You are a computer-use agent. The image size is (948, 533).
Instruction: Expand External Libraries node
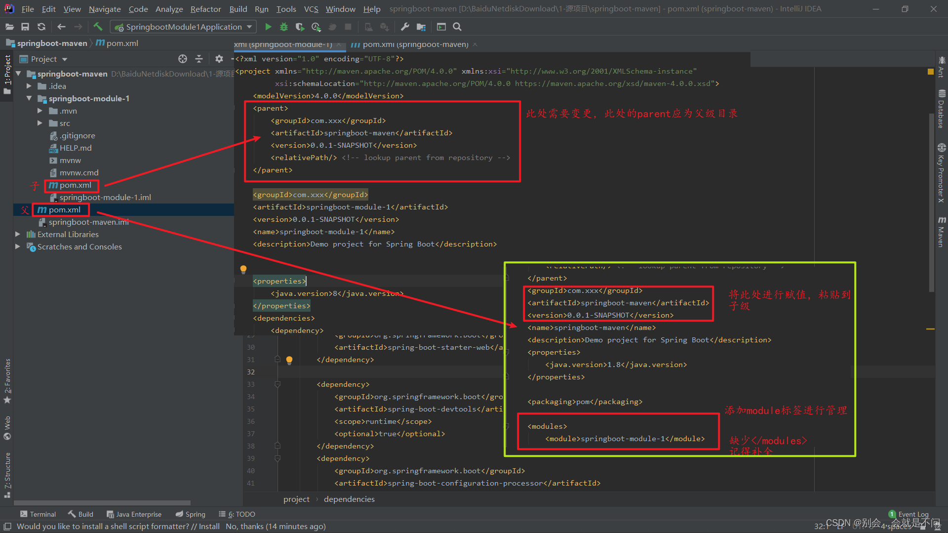18,234
